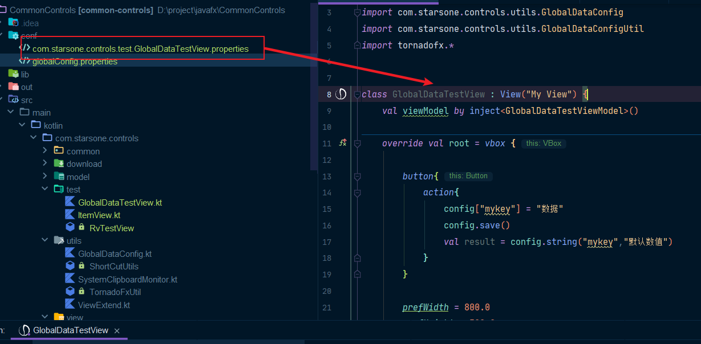The image size is (701, 344).
Task: Click the Kotlin icon of GlobalDataConfig.kt
Action: 70,253
